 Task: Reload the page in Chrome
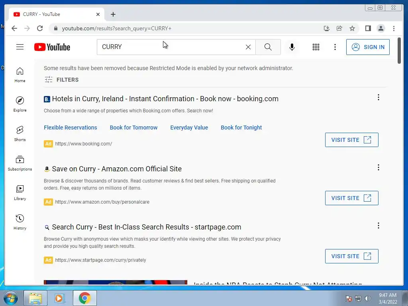pyautogui.click(x=40, y=28)
